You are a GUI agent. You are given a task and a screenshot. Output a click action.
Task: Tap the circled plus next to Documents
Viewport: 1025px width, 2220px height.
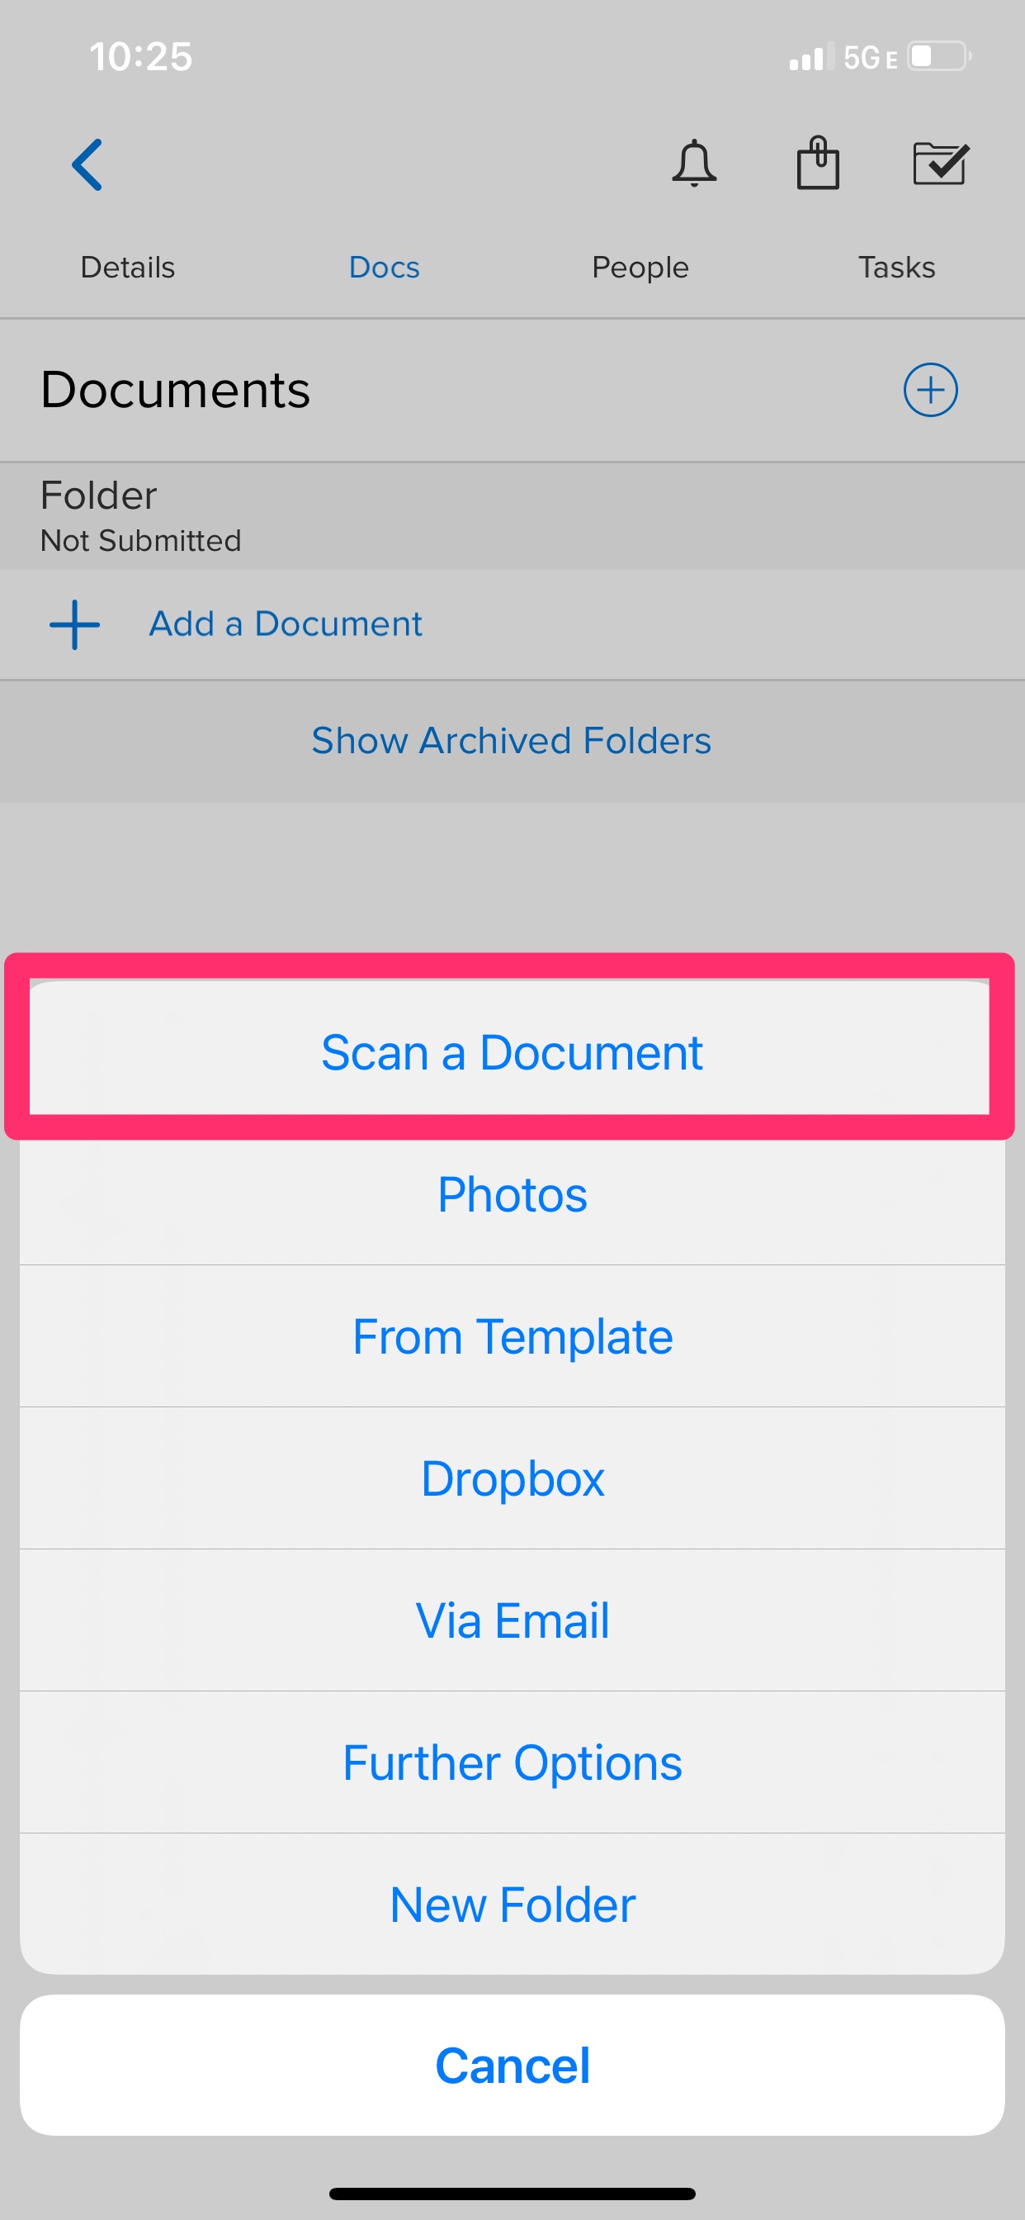pyautogui.click(x=930, y=390)
